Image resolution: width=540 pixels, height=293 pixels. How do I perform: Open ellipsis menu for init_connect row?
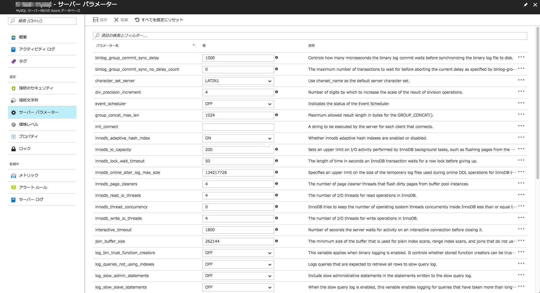521,126
